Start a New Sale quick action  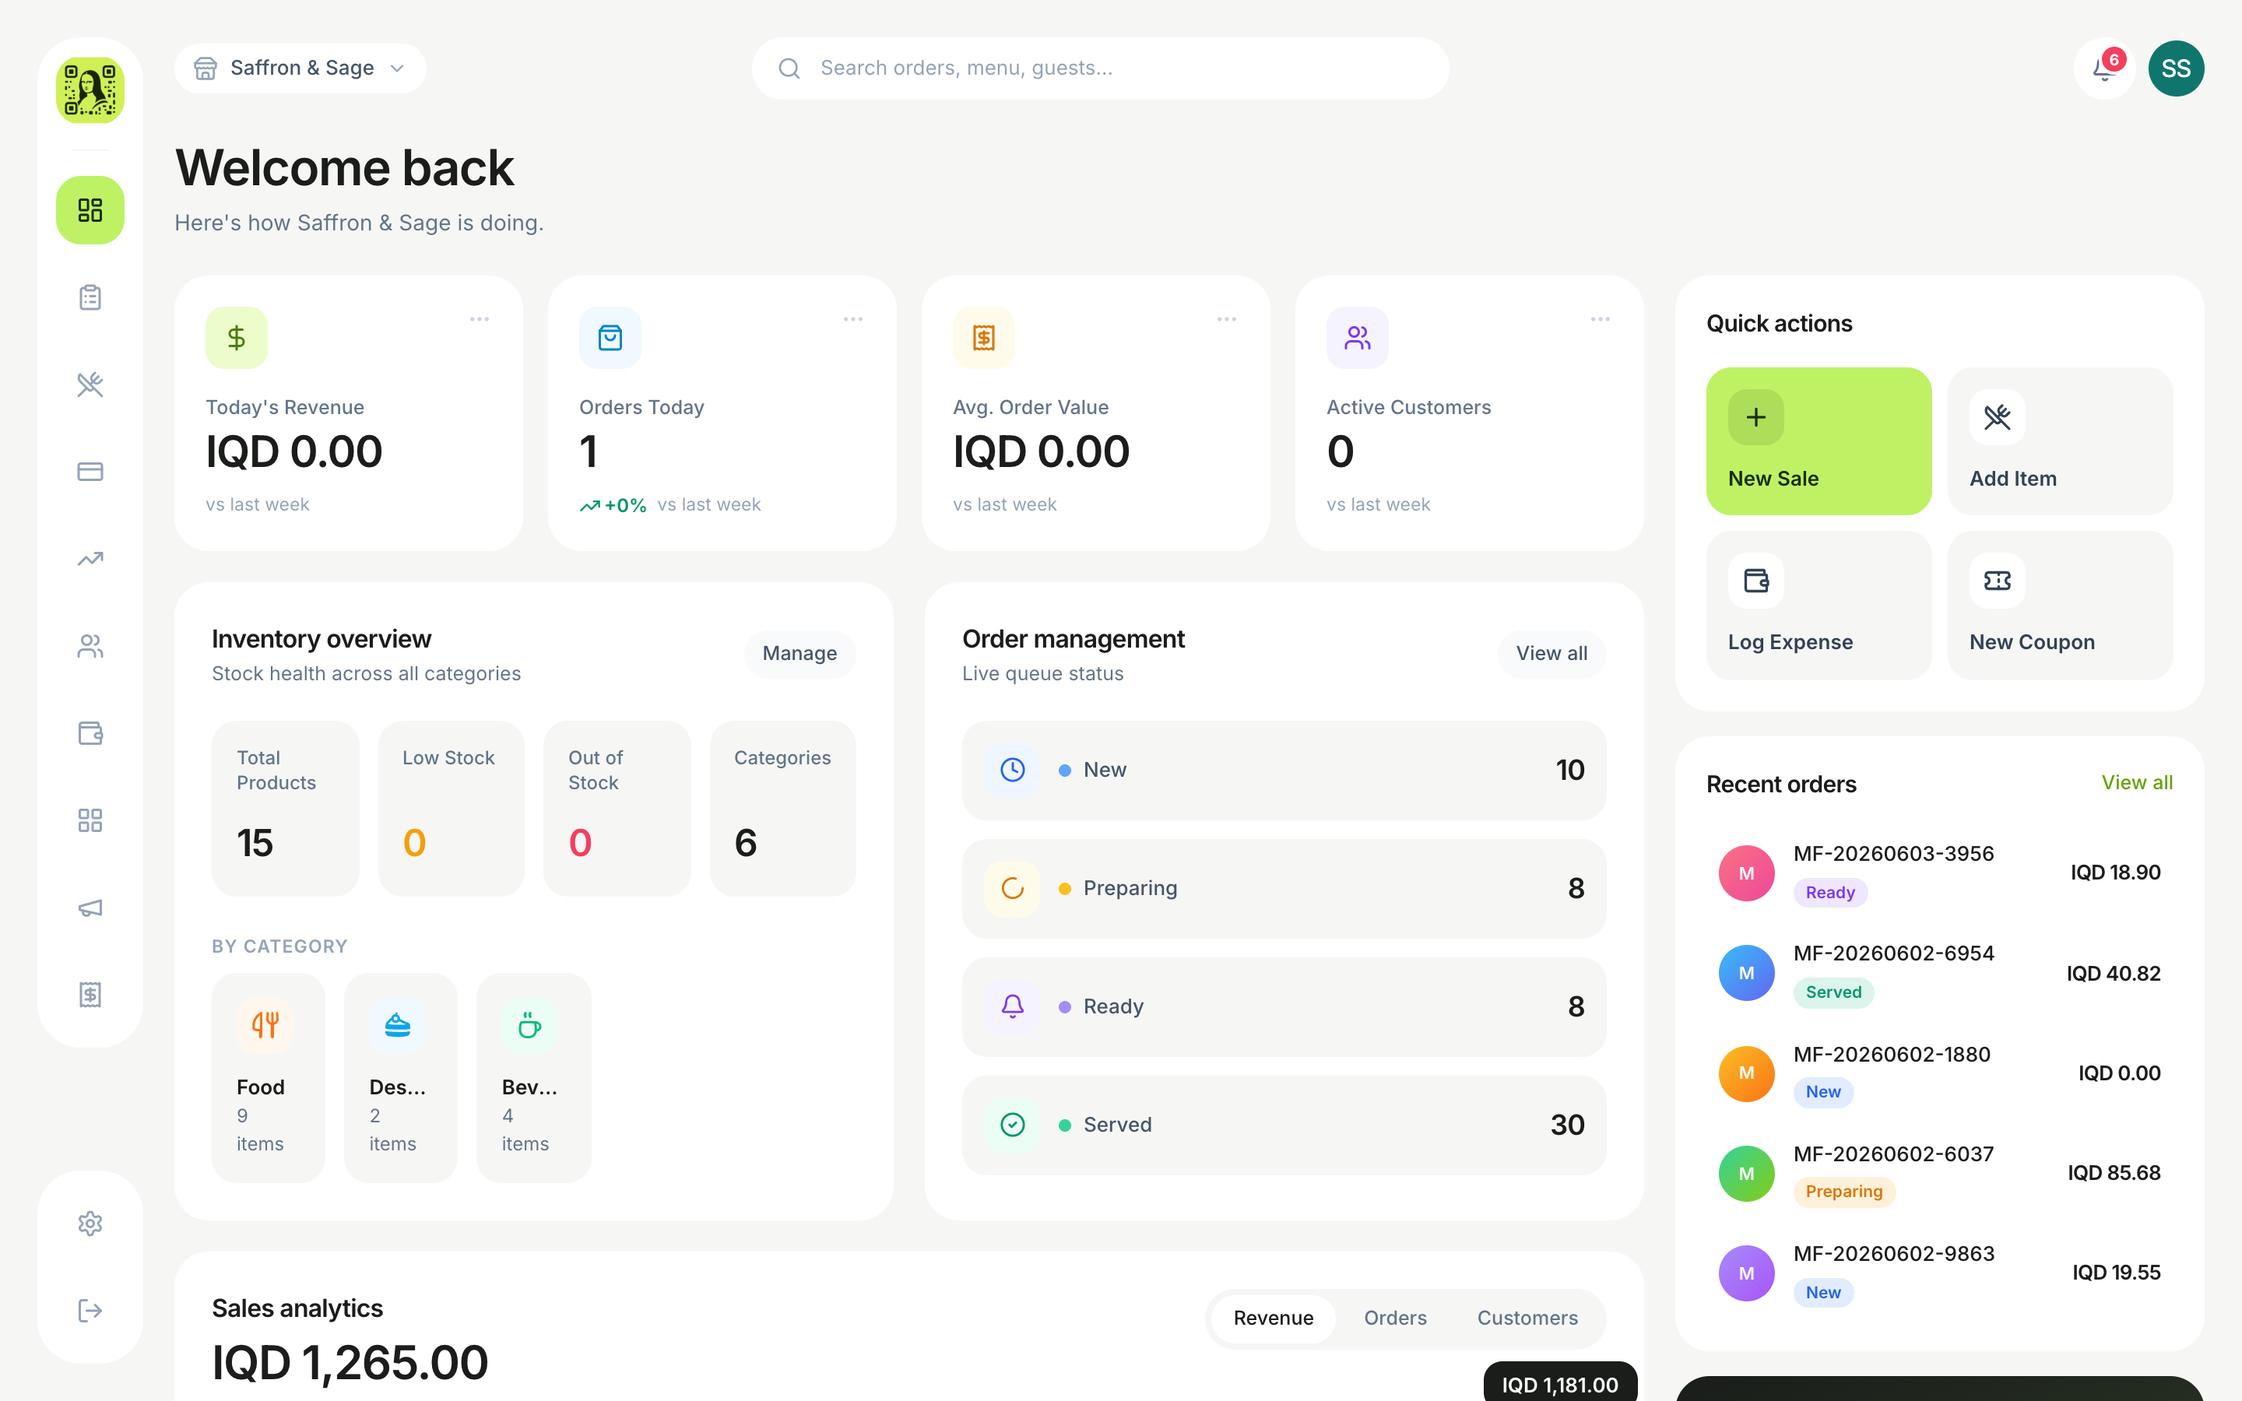pos(1819,441)
